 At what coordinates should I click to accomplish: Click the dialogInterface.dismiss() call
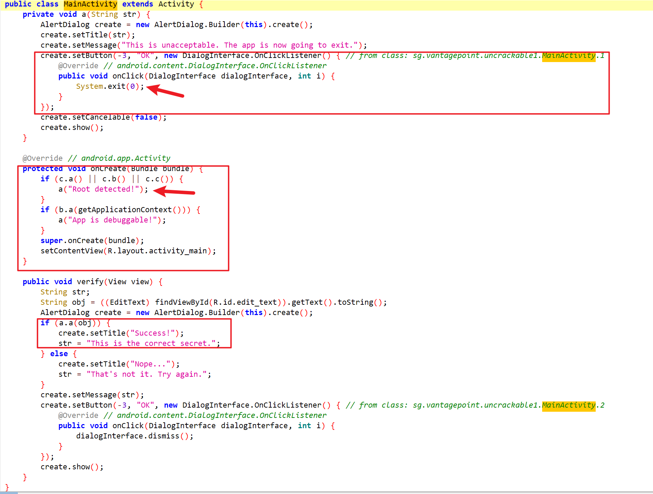[134, 436]
